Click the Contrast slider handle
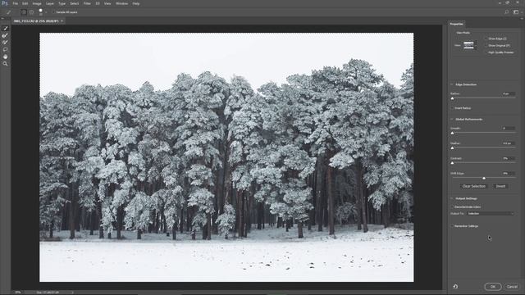Image resolution: width=525 pixels, height=295 pixels. coord(452,163)
